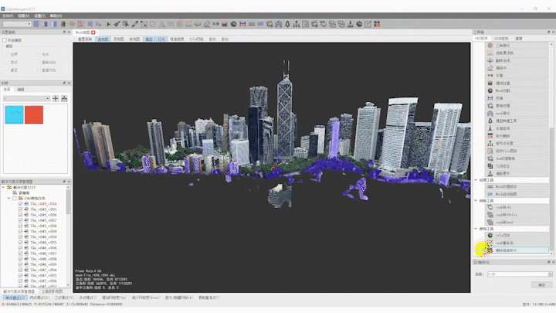Viewport: 556px width, 313px height.
Task: Open 模型种植工具 in the tool panel
Action: [517, 121]
